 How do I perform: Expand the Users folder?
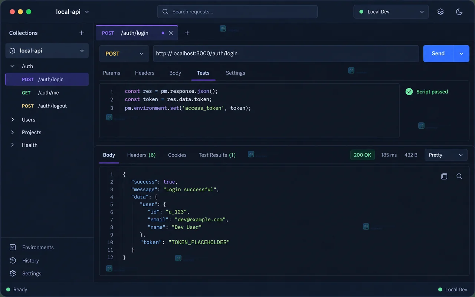pyautogui.click(x=13, y=119)
